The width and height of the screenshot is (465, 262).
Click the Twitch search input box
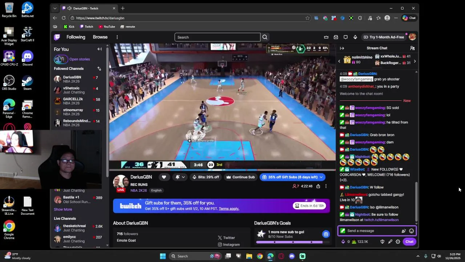click(217, 37)
